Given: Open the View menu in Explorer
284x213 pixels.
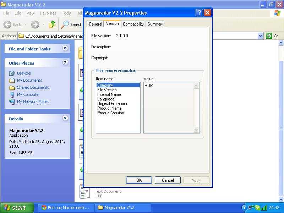Looking at the screenshot, I should point(31,13).
